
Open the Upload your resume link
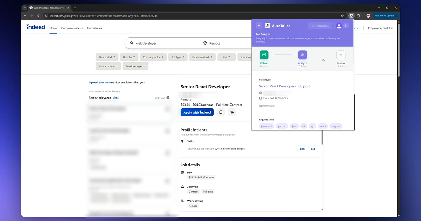102,82
